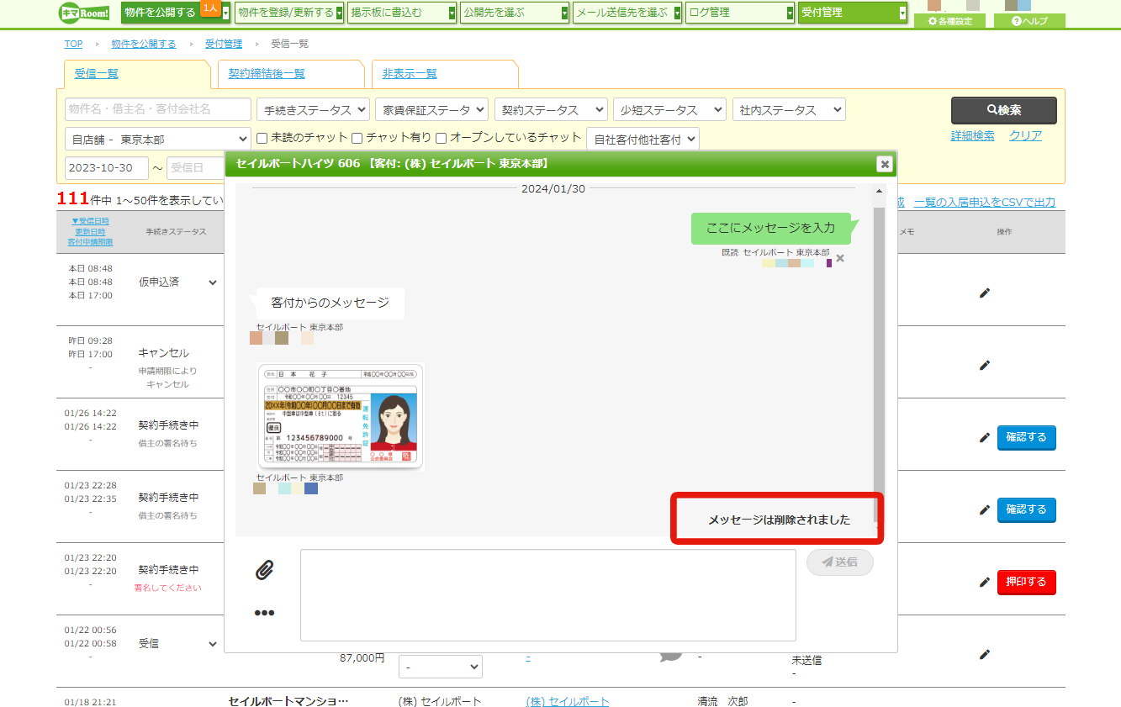Toggle オープンしているチャット checkbox
Screen dimensions: 1121x707
[x=441, y=138]
